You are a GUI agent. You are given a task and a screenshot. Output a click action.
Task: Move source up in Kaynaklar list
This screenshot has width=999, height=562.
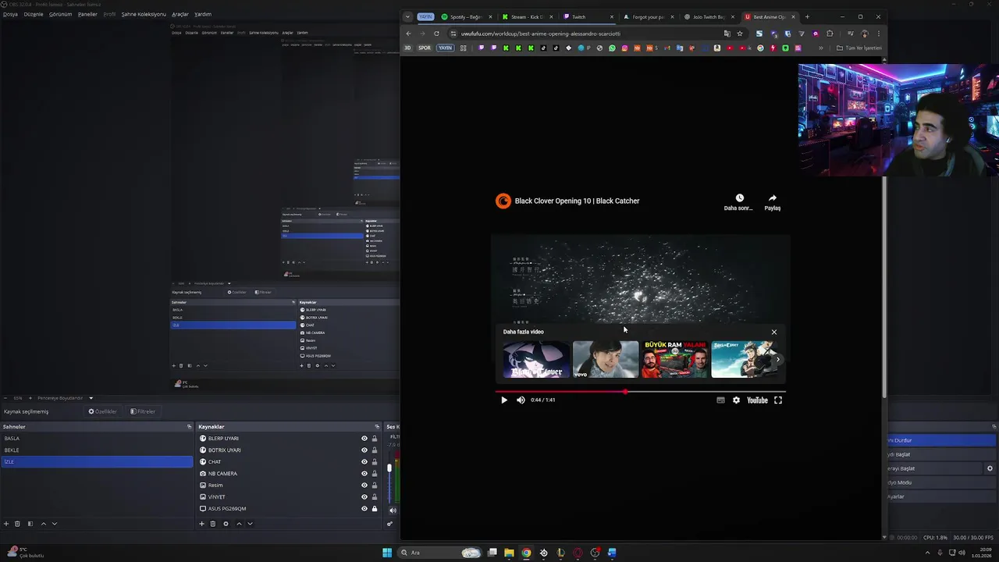click(x=239, y=524)
